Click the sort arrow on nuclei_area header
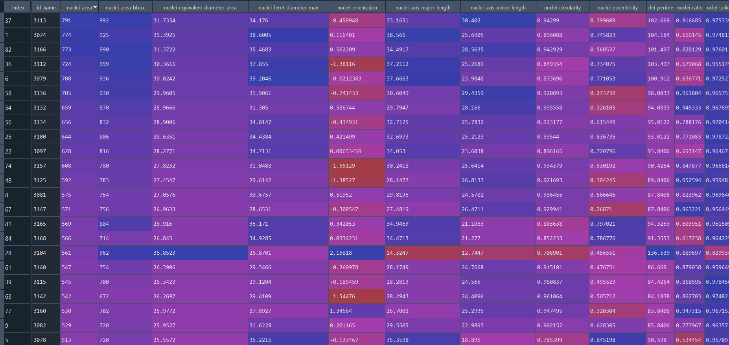 pos(95,7)
